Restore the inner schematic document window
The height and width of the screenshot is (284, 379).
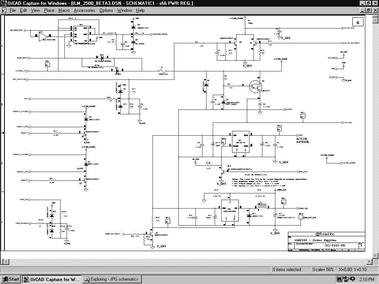pos(369,10)
